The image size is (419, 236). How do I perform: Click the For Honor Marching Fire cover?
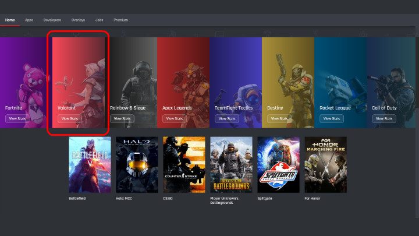pos(325,164)
